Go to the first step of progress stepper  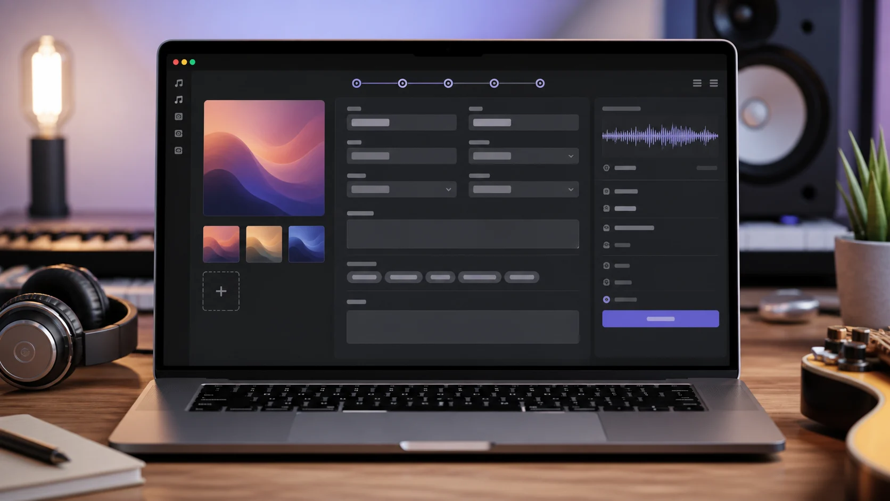pos(357,83)
